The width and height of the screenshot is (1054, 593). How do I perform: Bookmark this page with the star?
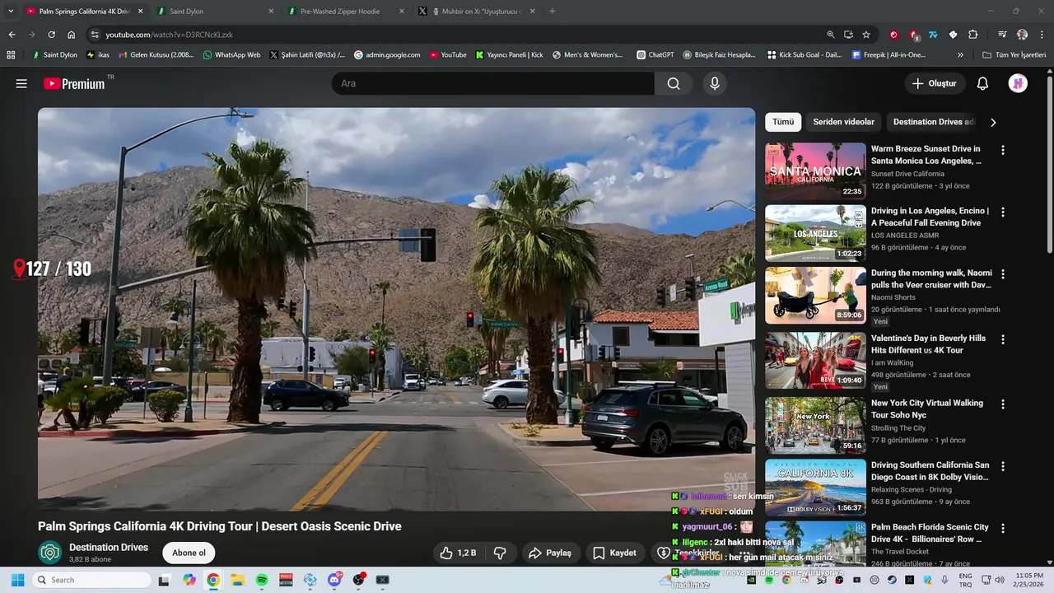click(866, 35)
